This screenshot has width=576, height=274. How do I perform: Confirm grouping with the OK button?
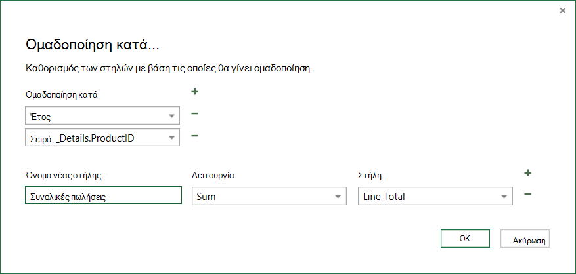465,239
